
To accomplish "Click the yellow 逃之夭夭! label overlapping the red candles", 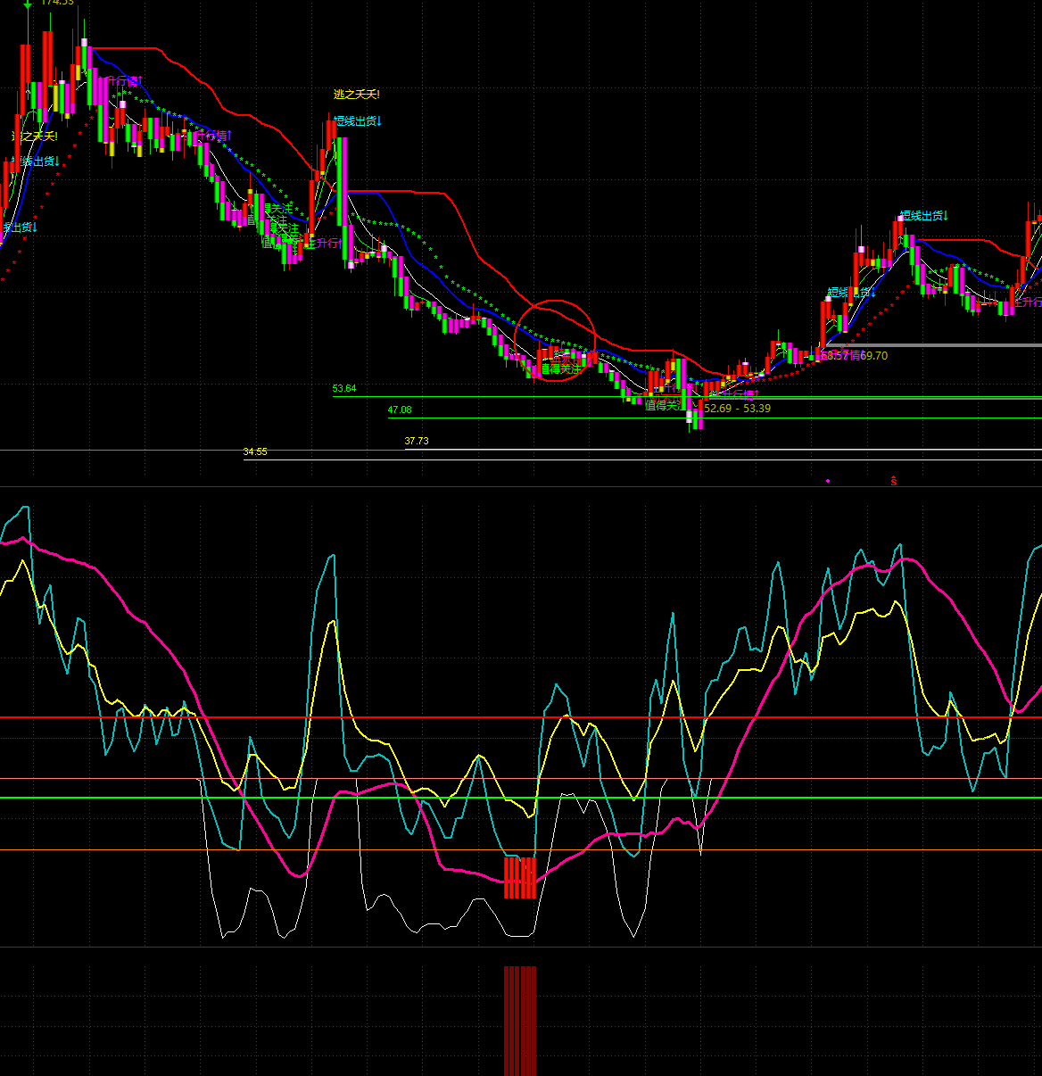I will coord(35,137).
